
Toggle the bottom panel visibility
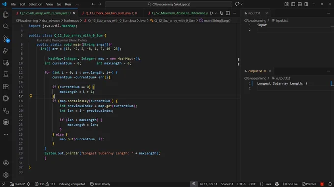pyautogui.click(x=300, y=4)
